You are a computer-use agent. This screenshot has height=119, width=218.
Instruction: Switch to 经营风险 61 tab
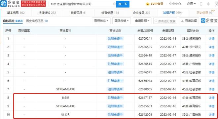pyautogui.click(x=79, y=13)
